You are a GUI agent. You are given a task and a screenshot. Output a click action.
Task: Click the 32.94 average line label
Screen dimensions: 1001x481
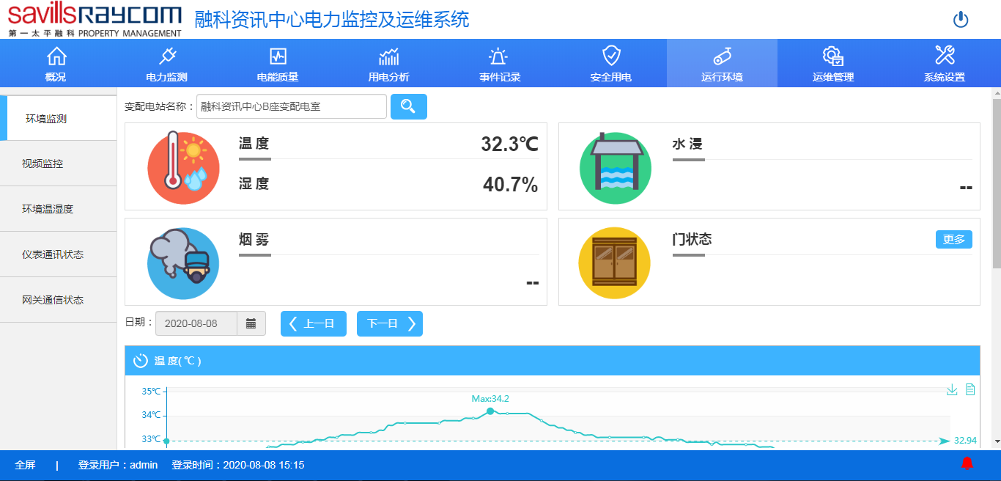(x=965, y=441)
